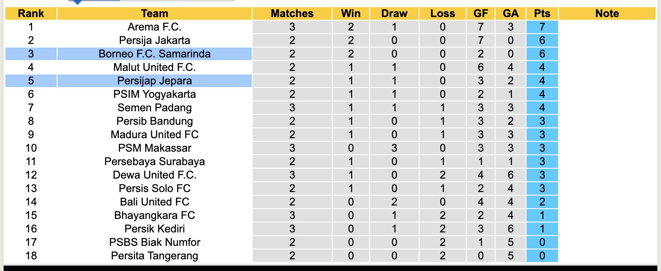The image size is (661, 271).
Task: Click the Pts column header
Action: coord(542,13)
